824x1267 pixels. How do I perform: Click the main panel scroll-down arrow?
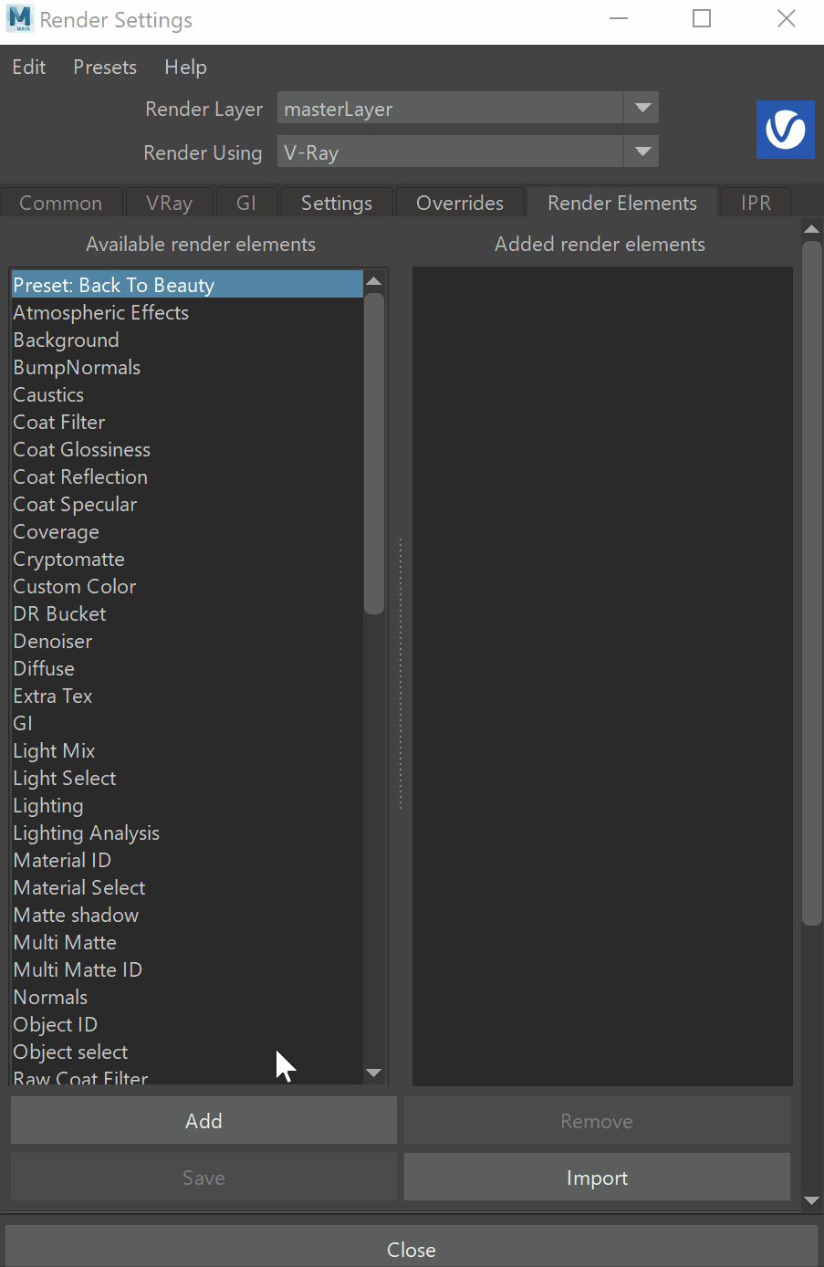811,1201
